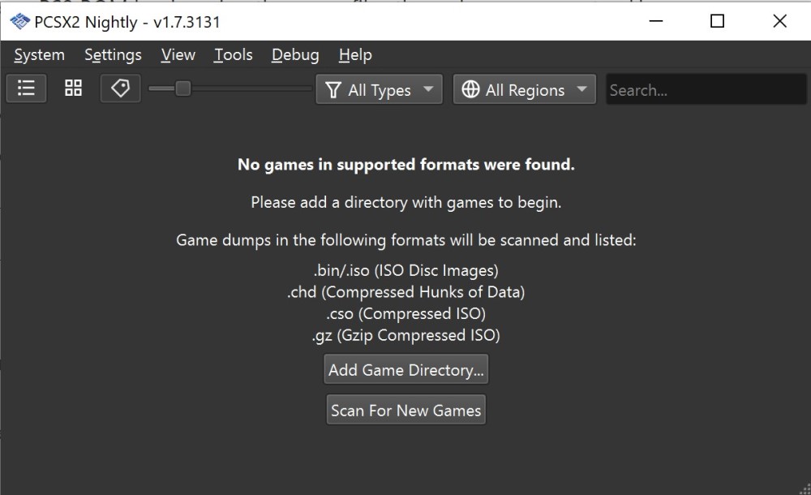The width and height of the screenshot is (811, 495).
Task: Select the tag icon in the toolbar
Action: 119,88
